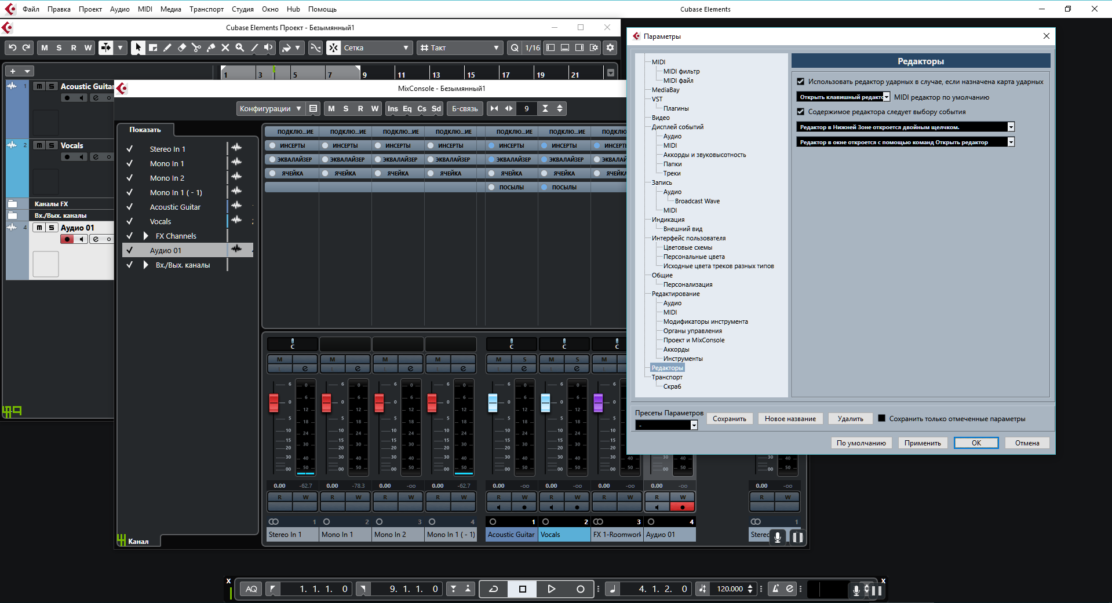Click the Stereo In 1 channel fader
1112x603 pixels.
click(274, 403)
